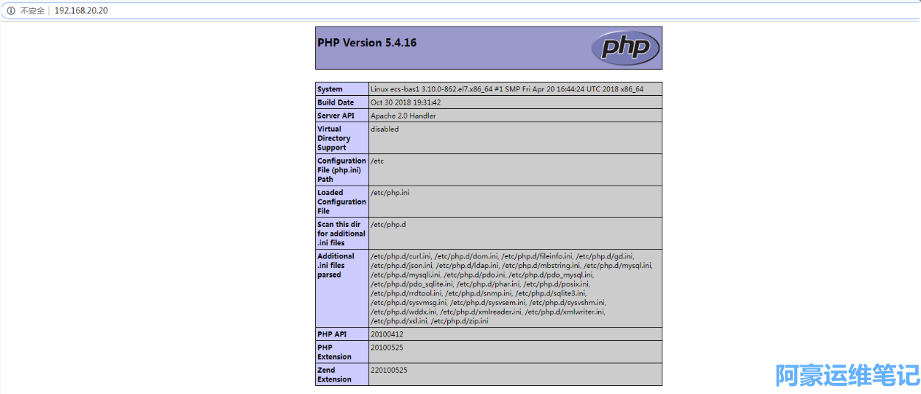Focus the address bar showing 192.168.20.20
This screenshot has height=394, width=921.
tap(81, 11)
